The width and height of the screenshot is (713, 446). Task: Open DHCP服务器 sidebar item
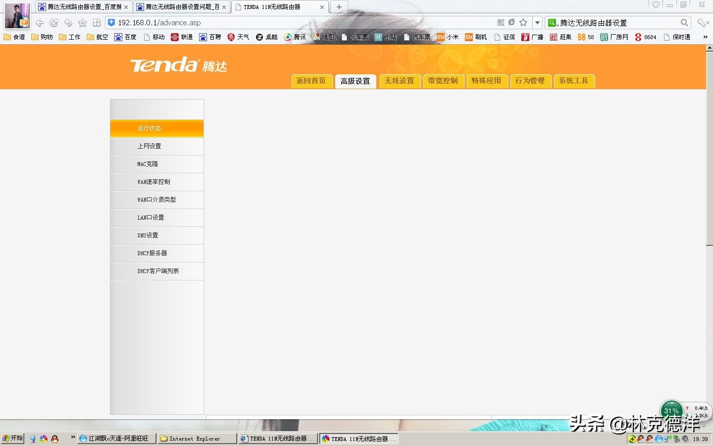tap(157, 253)
